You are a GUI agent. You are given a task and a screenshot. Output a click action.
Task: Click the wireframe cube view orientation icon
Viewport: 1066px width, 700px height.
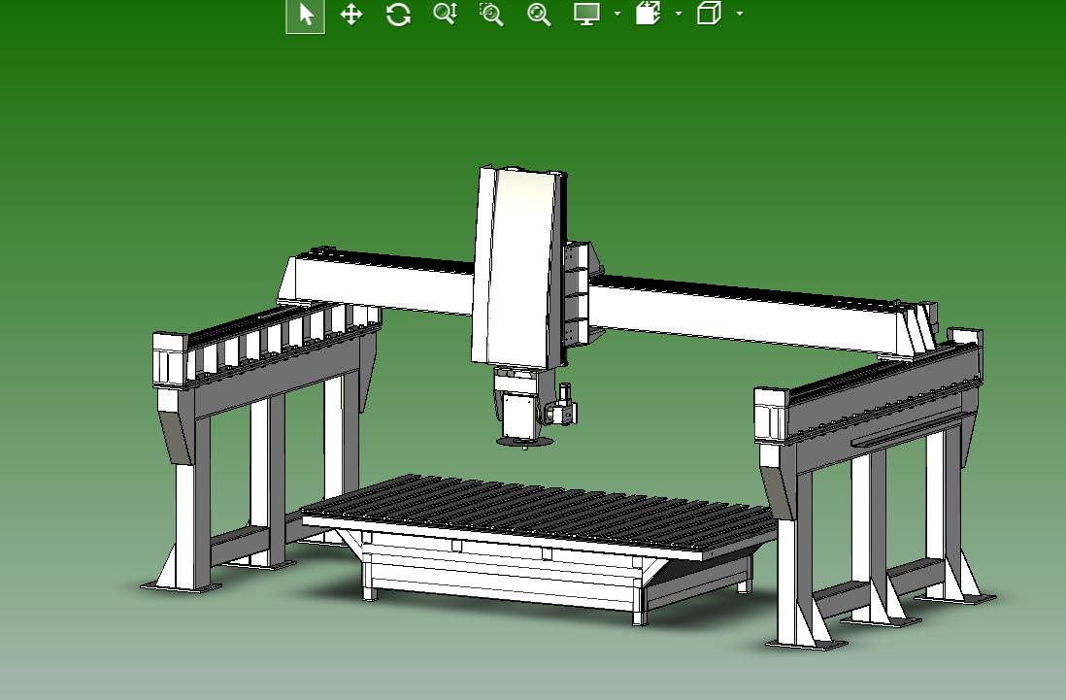pos(709,13)
